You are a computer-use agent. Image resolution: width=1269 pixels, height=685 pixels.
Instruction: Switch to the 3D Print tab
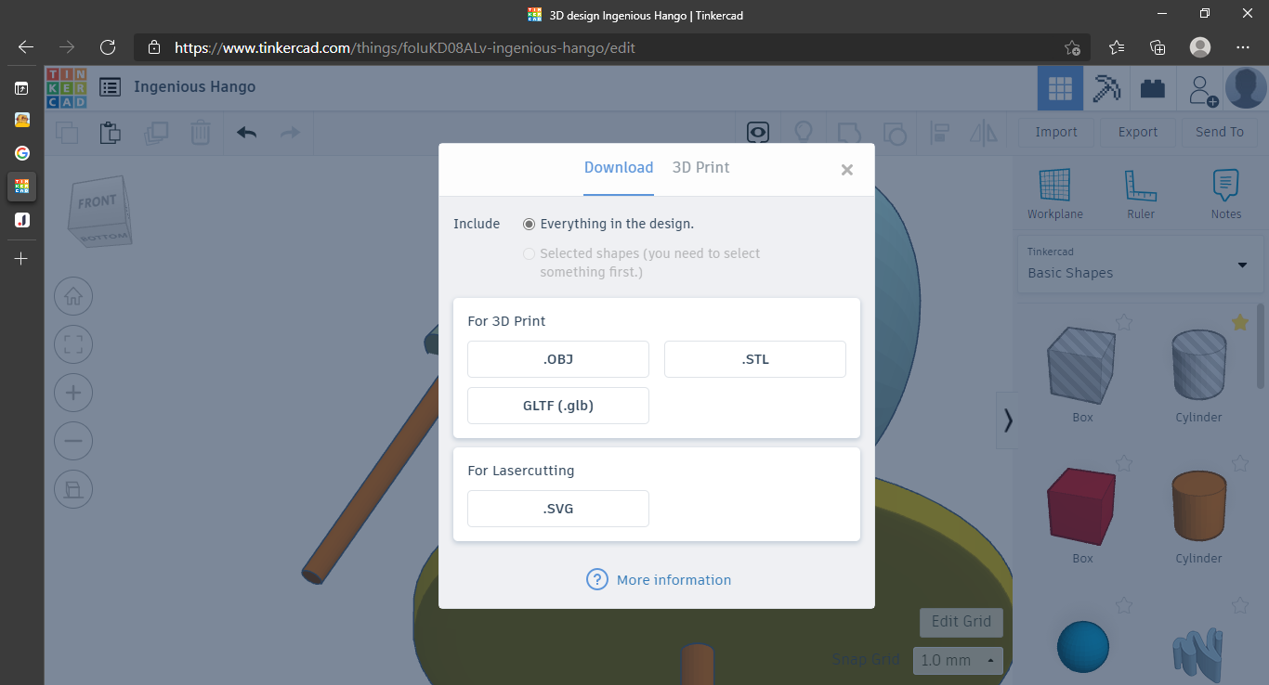701,168
